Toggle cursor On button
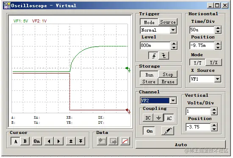This screenshot has width=233, height=158. (36, 141)
